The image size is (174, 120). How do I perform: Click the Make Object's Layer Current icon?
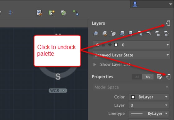[x=96, y=33]
